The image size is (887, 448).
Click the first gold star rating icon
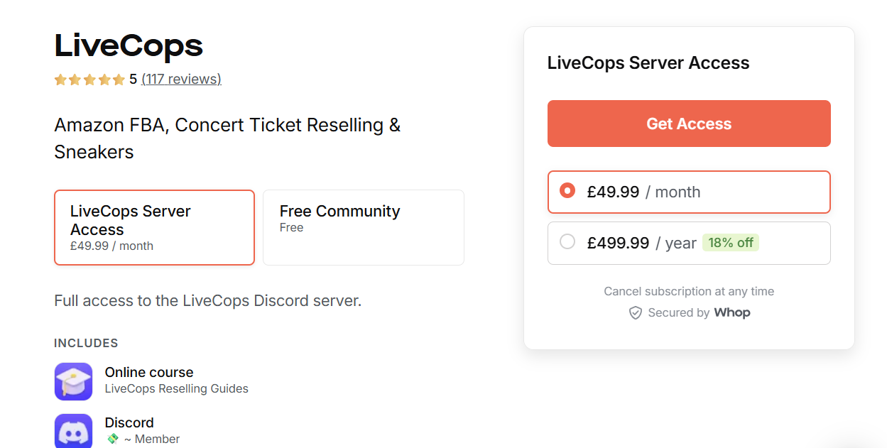tap(60, 80)
